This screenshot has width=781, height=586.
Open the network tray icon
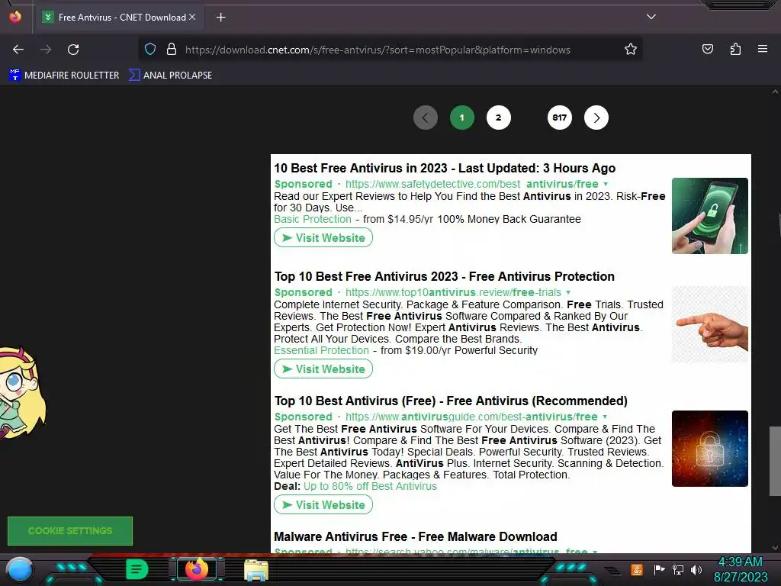(x=677, y=569)
